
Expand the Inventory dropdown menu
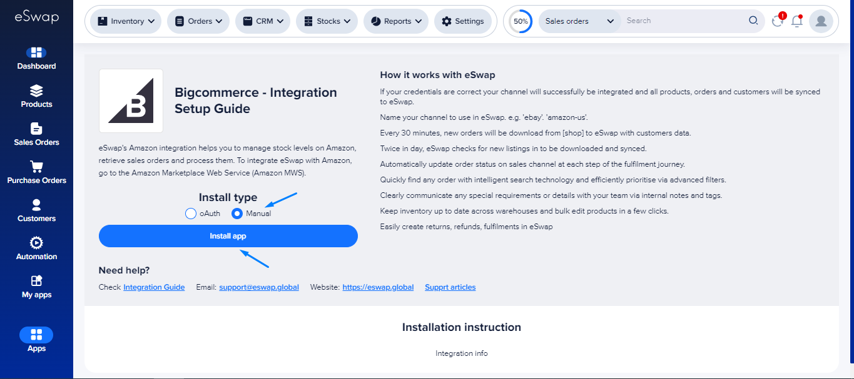[x=126, y=21]
